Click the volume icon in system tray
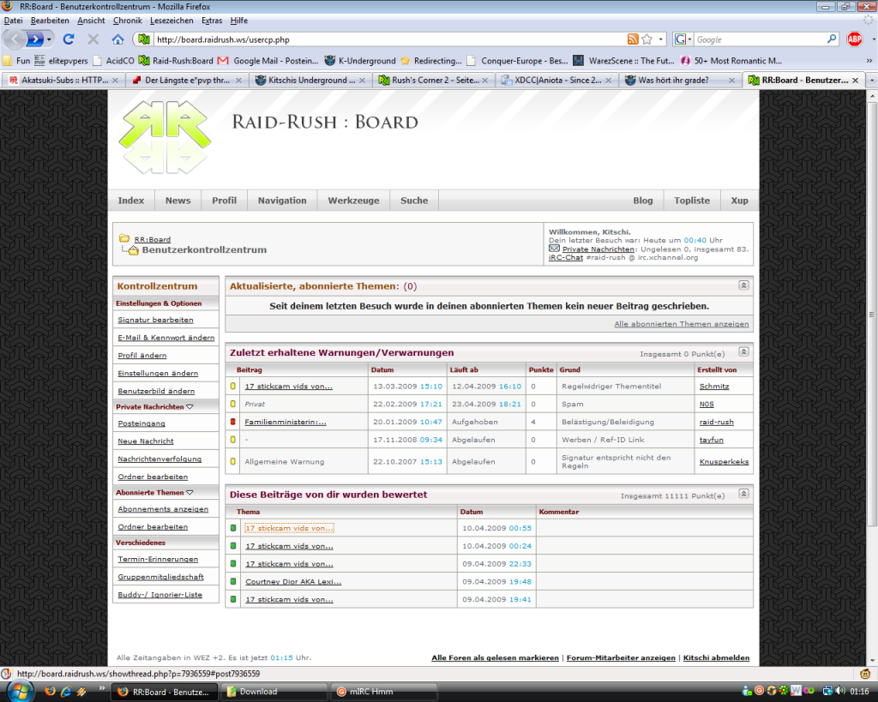Viewport: 878px width, 702px height. point(840,691)
